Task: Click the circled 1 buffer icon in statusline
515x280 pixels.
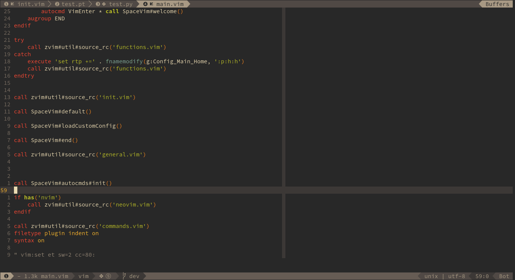Action: click(6, 276)
